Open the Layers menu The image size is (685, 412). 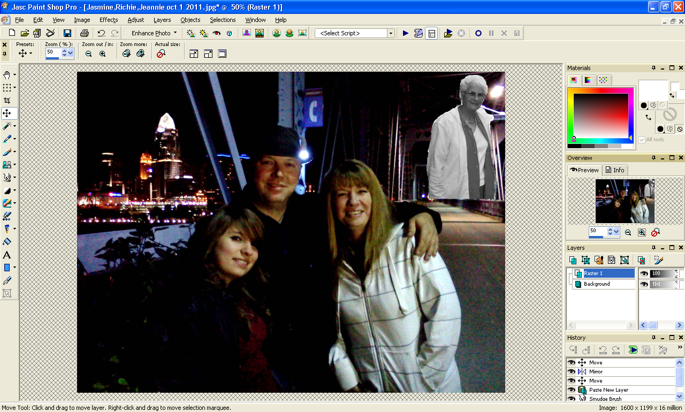tap(162, 20)
